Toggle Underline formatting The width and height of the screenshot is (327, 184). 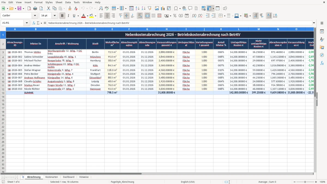pyautogui.click(x=74, y=16)
